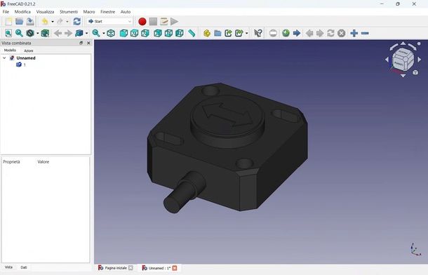Click the grey web stop-sign icon
Viewport: 428px width, 275px height.
pos(273,33)
